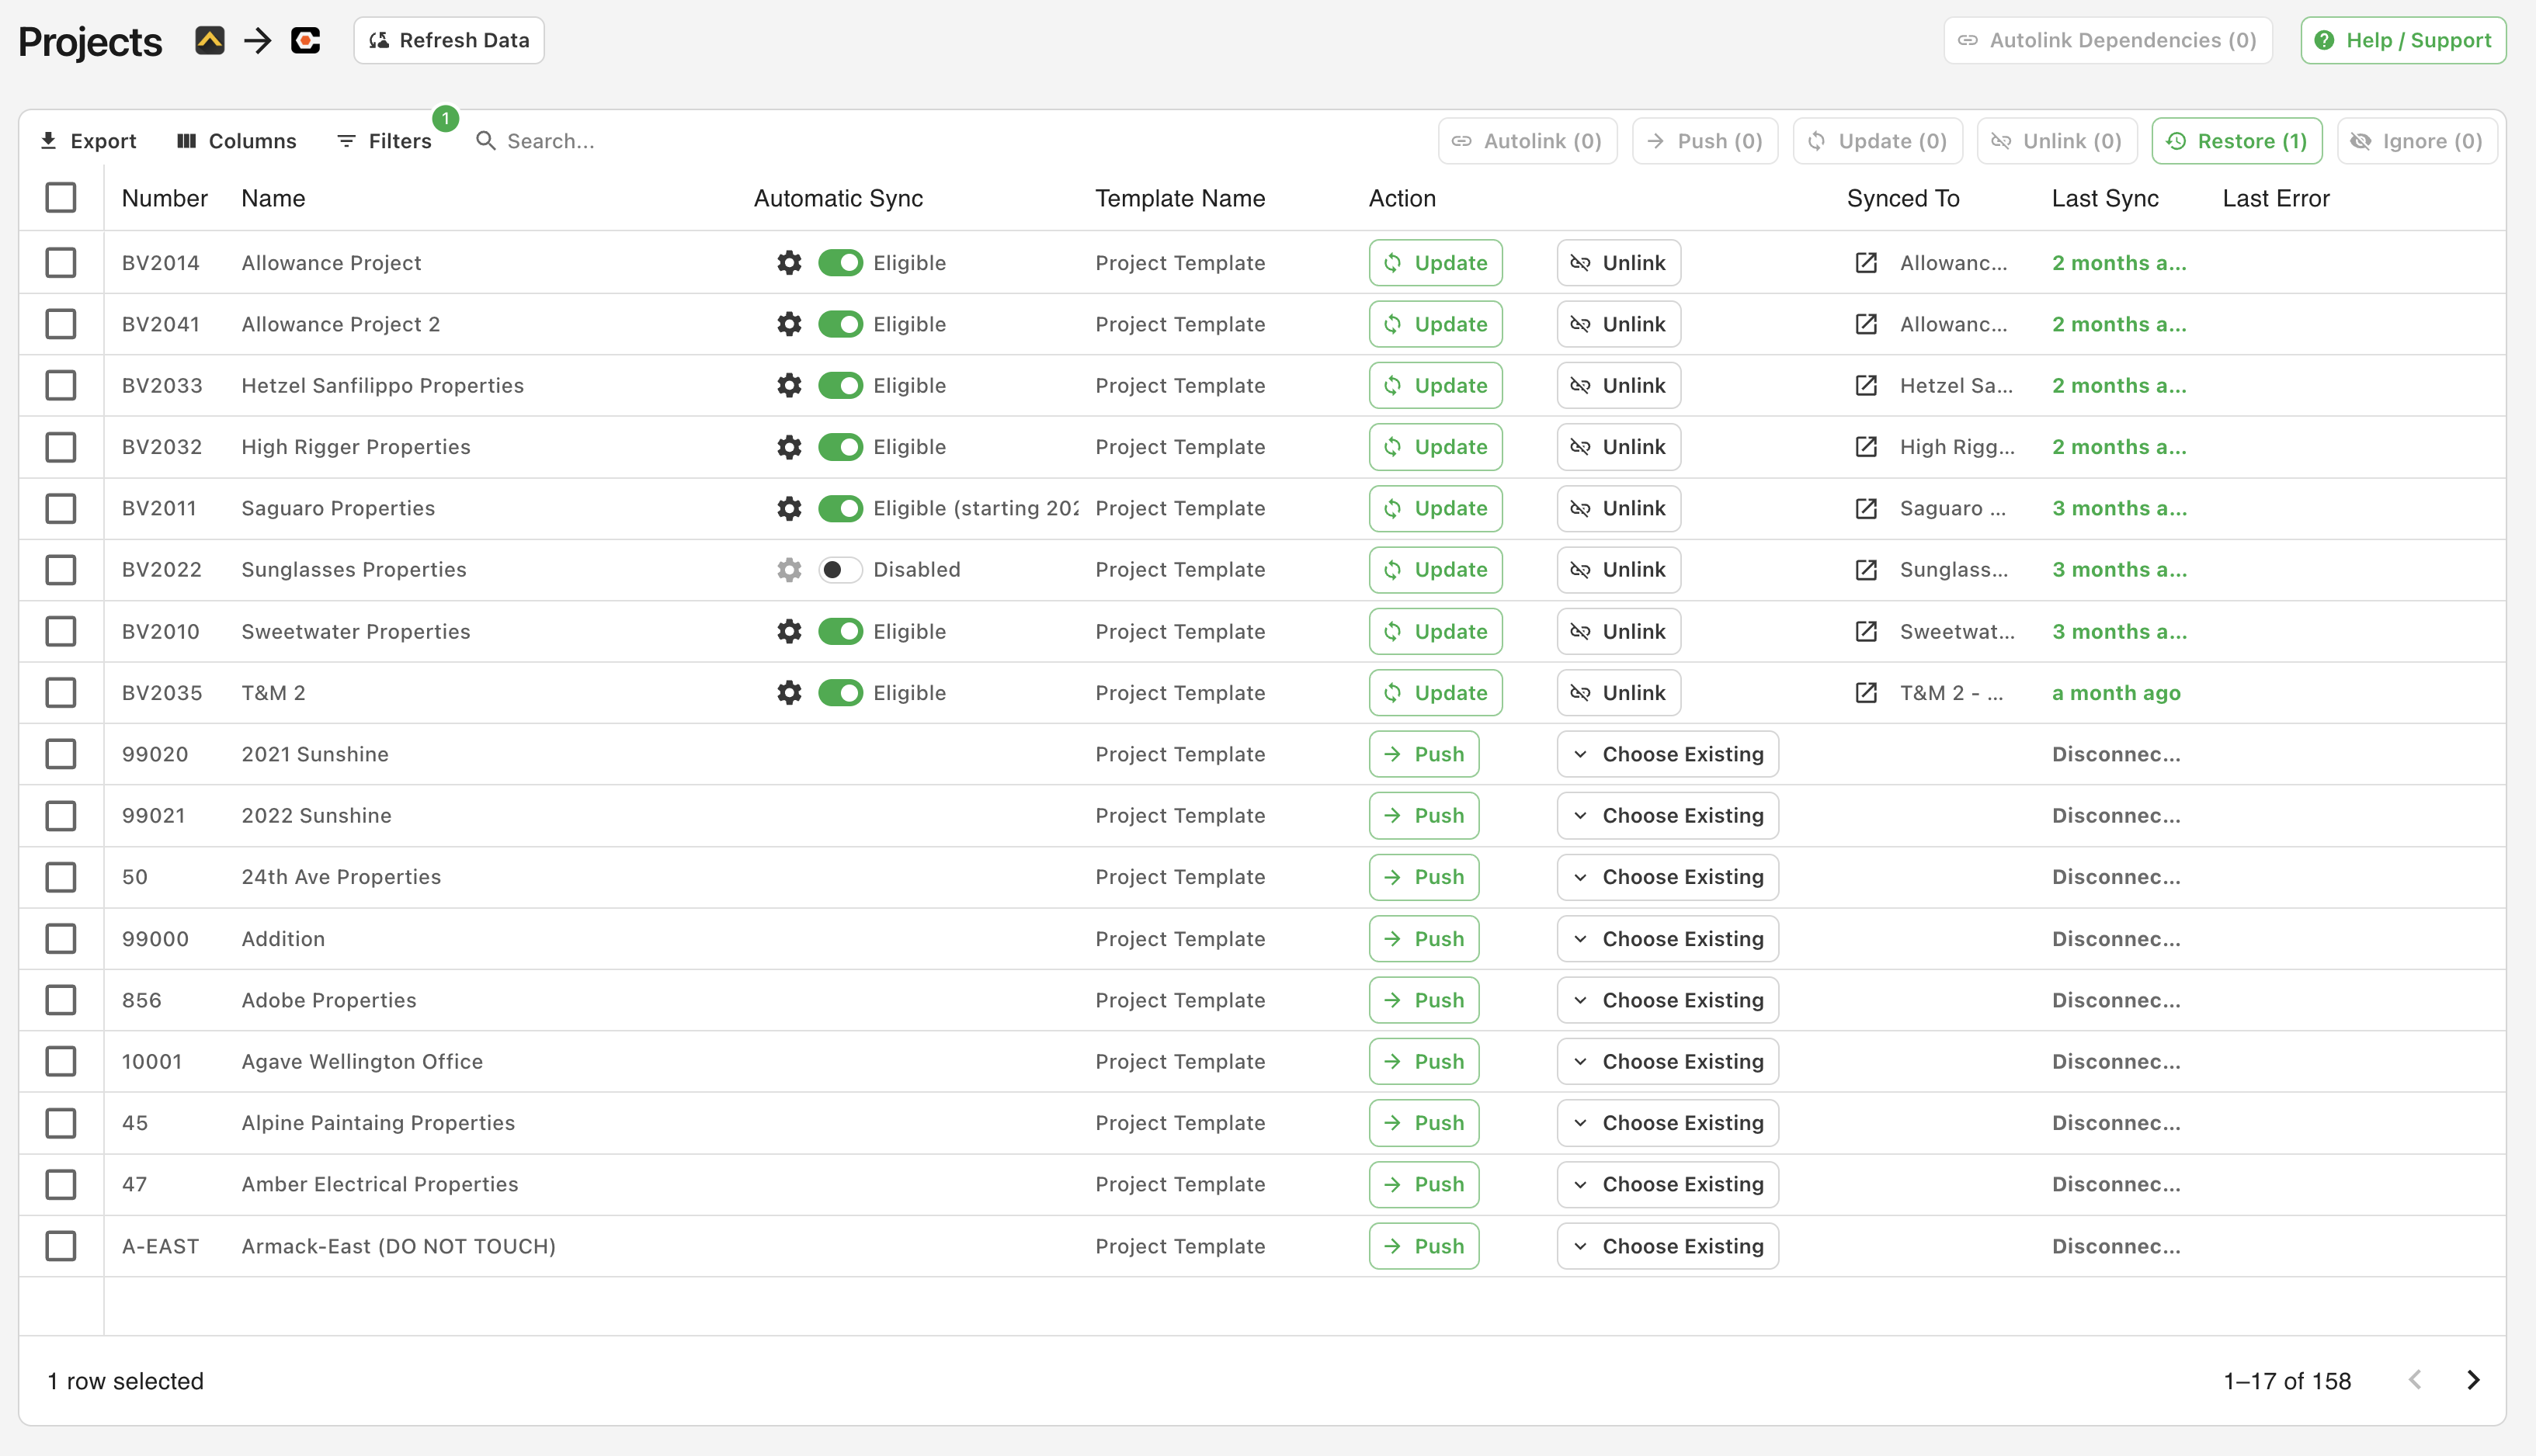
Task: Expand Choose Existing for Adobe Properties
Action: pos(1668,1000)
